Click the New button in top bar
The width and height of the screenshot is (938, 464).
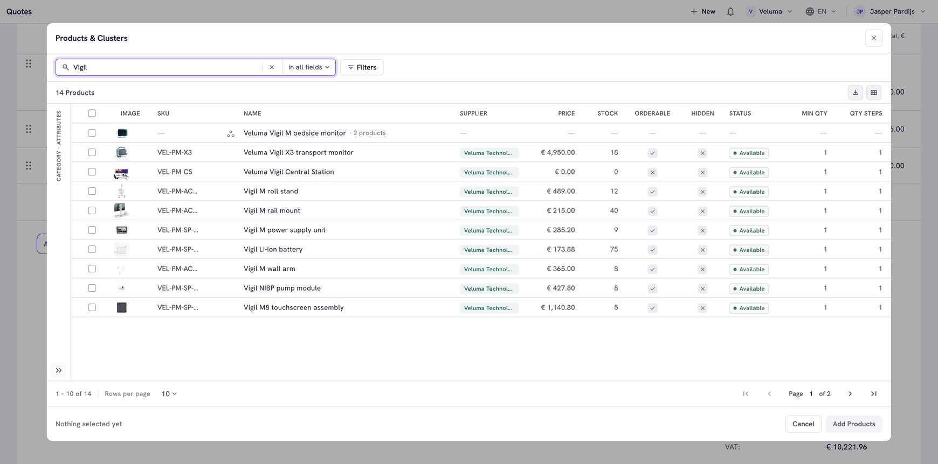703,11
